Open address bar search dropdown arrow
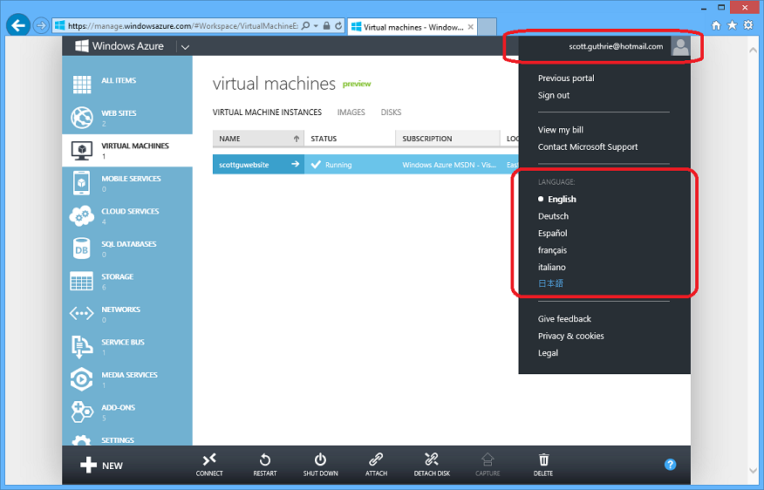 point(316,26)
